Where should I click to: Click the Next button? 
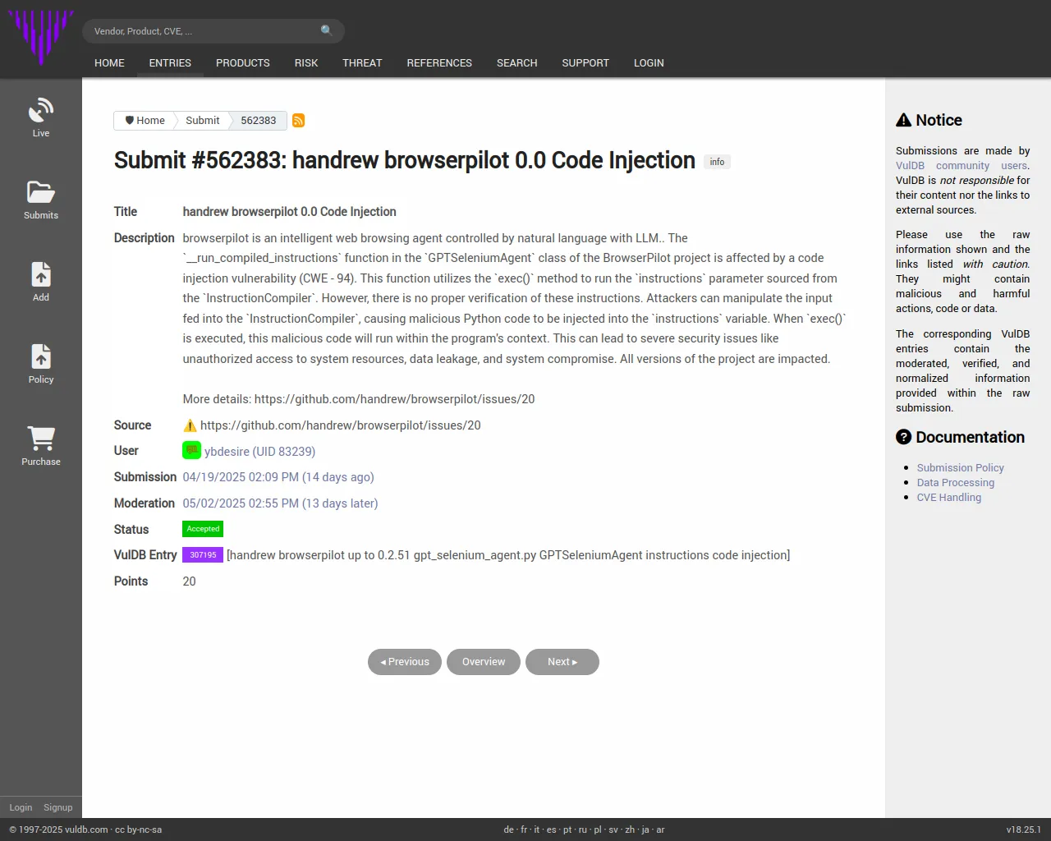tap(562, 662)
